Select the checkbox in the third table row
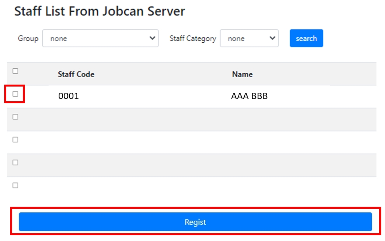The image size is (385, 241). 16,140
